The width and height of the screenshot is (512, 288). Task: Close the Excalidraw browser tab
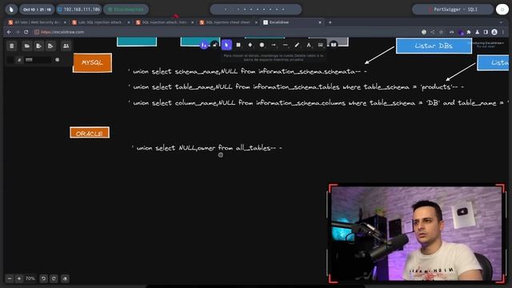[x=320, y=22]
